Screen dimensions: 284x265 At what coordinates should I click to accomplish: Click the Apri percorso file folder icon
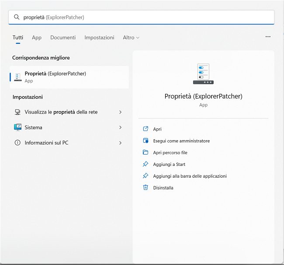tap(145, 152)
